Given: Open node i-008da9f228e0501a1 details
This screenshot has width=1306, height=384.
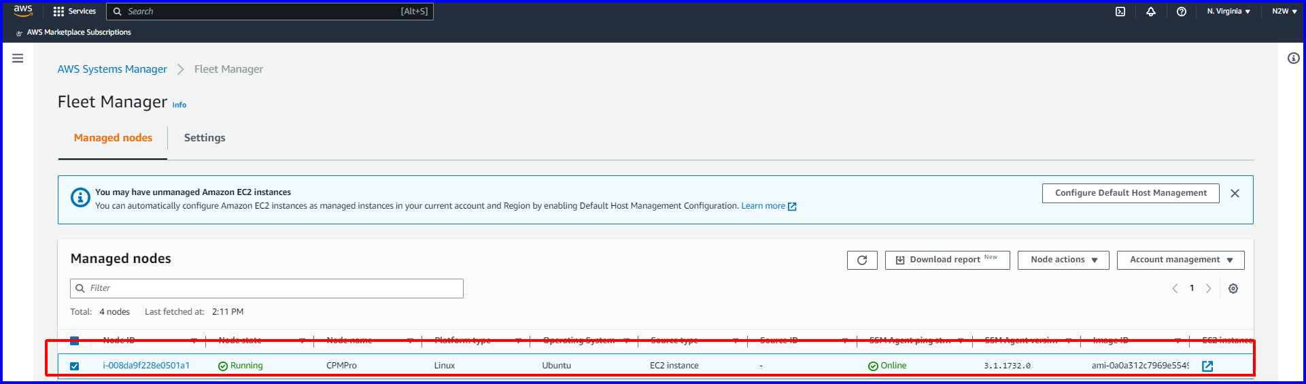Looking at the screenshot, I should [x=146, y=366].
